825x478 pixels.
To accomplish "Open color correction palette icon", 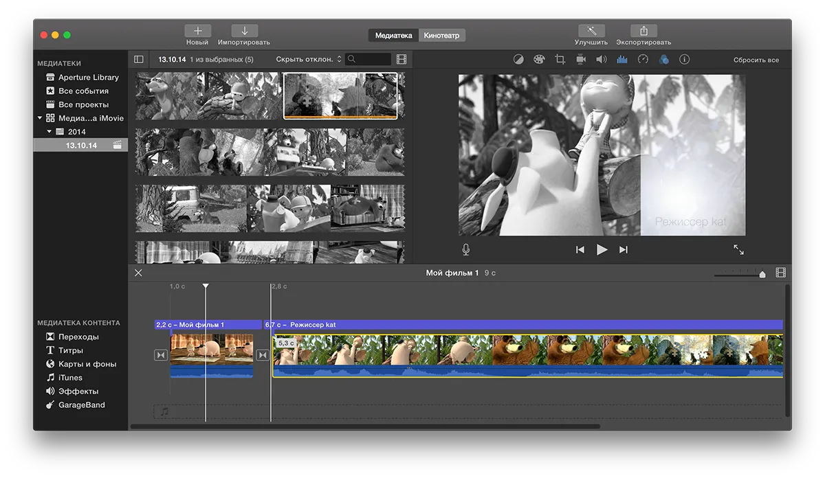I will coord(539,60).
